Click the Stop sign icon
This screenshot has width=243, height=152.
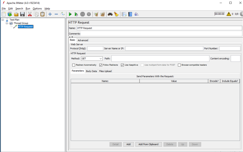tap(82, 14)
